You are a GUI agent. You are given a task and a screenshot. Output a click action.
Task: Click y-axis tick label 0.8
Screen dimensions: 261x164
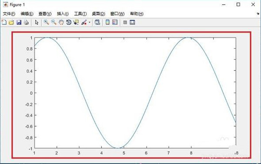[x=29, y=49]
